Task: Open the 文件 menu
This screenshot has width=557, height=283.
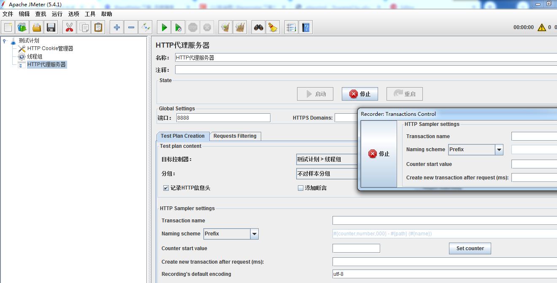Action: (8, 14)
